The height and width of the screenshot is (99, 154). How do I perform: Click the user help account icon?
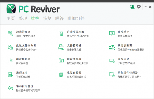pos(132,7)
